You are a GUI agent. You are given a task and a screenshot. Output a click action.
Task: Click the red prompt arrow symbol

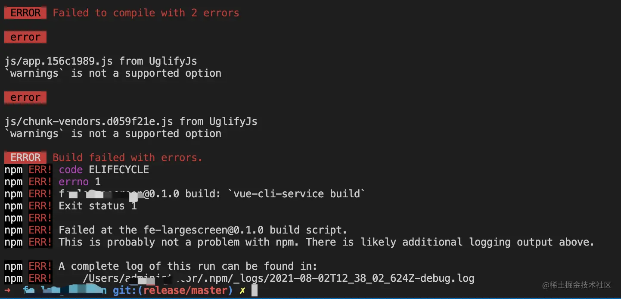(x=8, y=290)
